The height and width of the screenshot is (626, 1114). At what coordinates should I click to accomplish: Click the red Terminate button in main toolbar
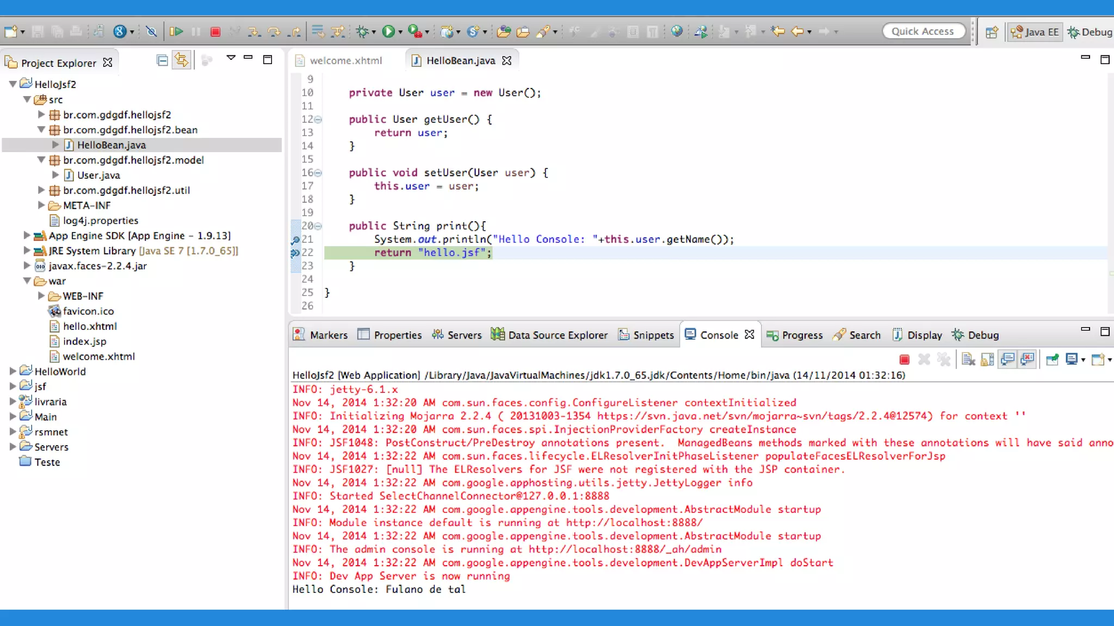coord(215,32)
